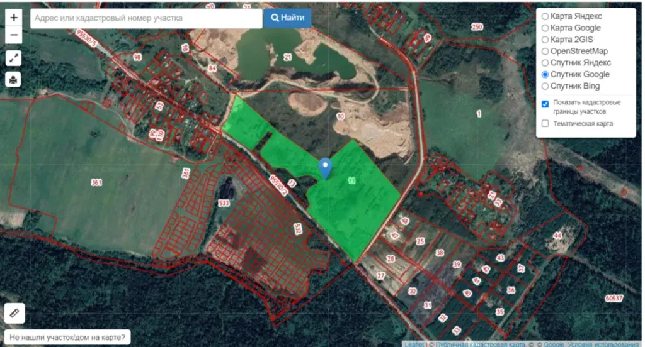Zoom out with the minus button
The width and height of the screenshot is (645, 347).
tap(14, 35)
